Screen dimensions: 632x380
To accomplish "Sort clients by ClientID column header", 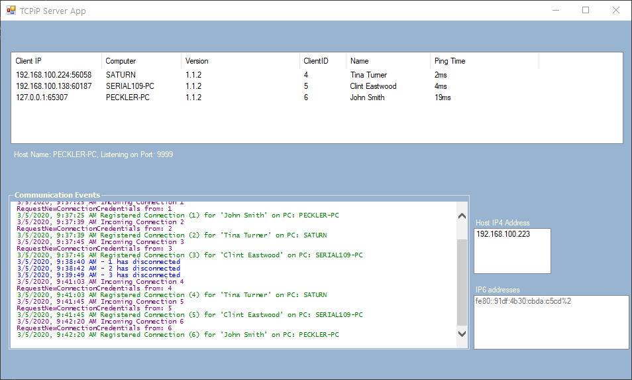I will click(322, 61).
